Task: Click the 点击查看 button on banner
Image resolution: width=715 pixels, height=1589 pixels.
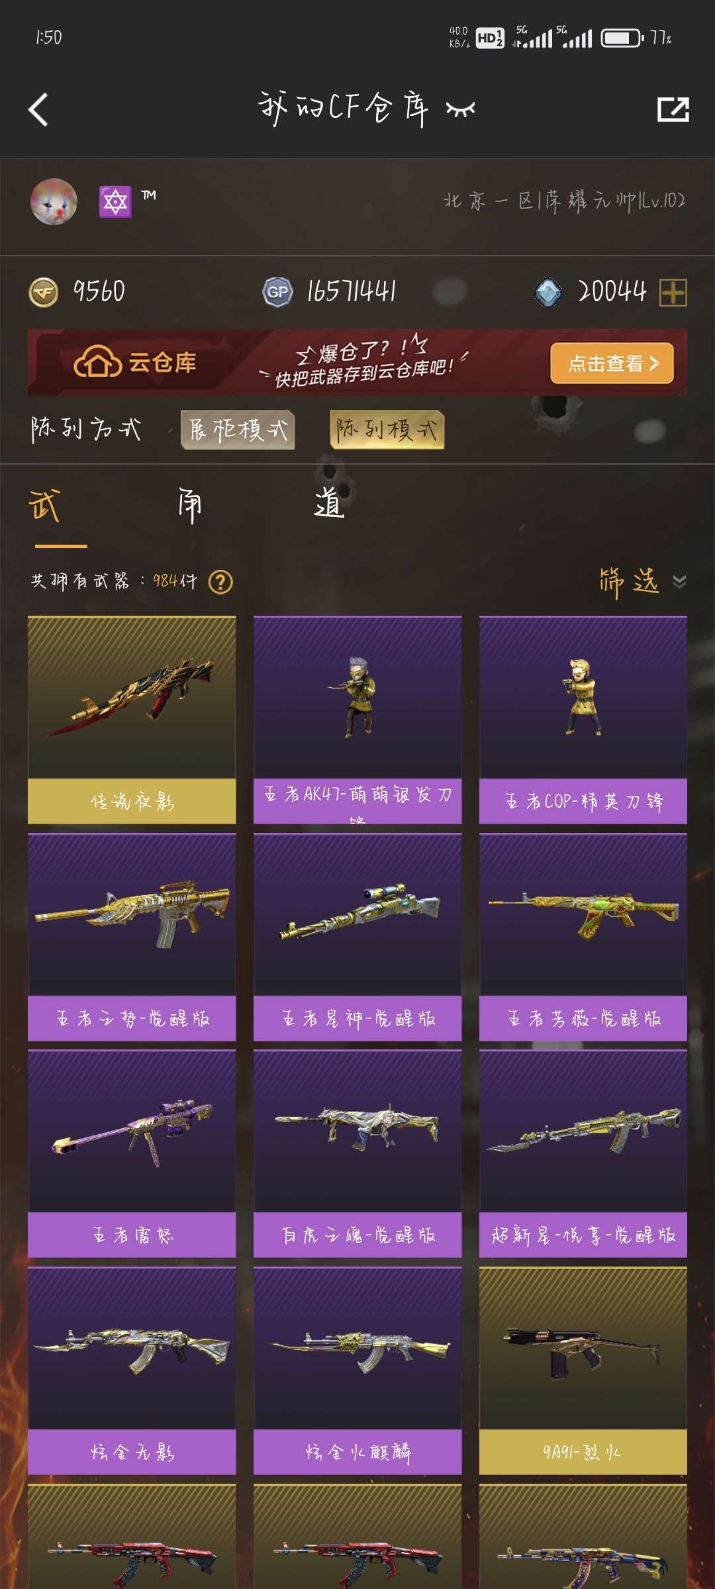Action: (612, 363)
